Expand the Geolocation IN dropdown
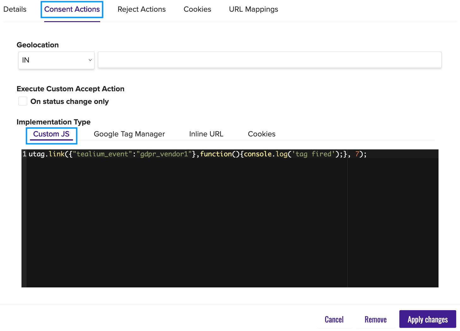 click(x=56, y=60)
